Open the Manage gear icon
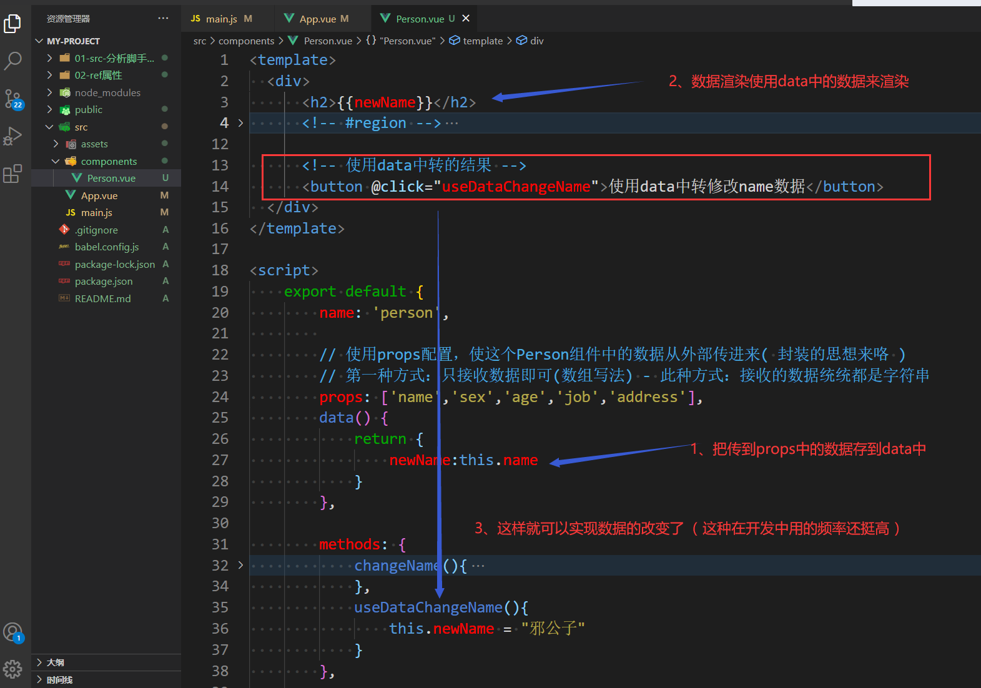 [12, 669]
